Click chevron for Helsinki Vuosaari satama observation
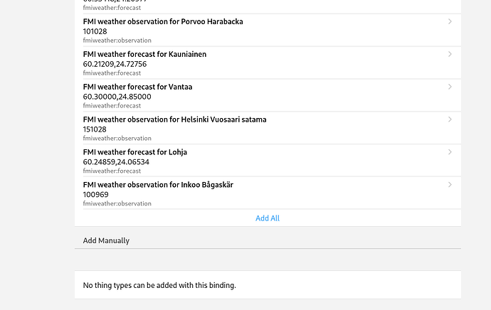491x310 pixels. 450,119
